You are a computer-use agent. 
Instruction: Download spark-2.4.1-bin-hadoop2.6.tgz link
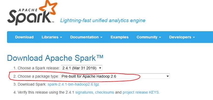[73, 85]
